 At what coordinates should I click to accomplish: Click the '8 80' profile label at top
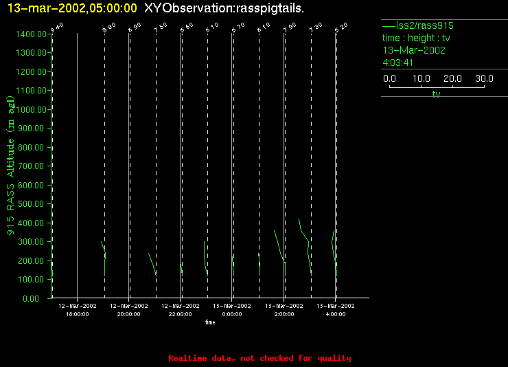[x=109, y=28]
